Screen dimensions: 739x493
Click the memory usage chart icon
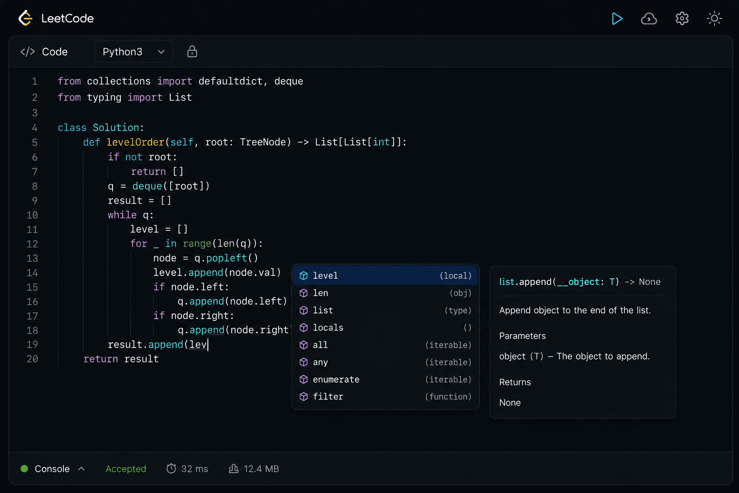(234, 468)
